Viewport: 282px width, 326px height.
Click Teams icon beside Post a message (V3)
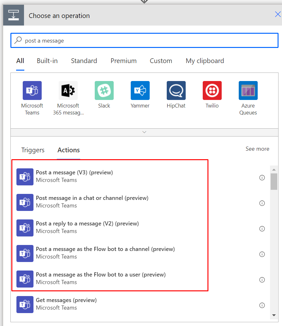(25, 177)
